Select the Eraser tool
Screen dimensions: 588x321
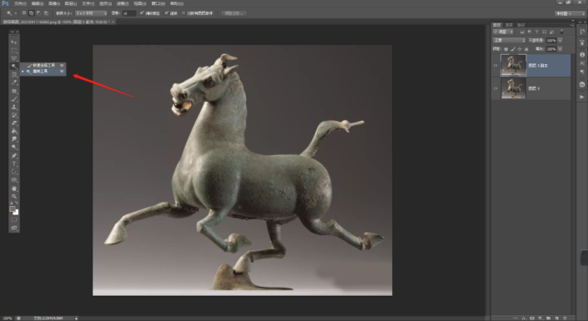point(14,123)
